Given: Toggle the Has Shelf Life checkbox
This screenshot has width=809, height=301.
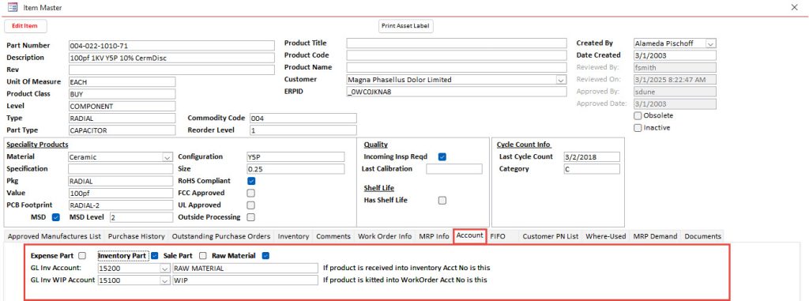Looking at the screenshot, I should tap(442, 201).
